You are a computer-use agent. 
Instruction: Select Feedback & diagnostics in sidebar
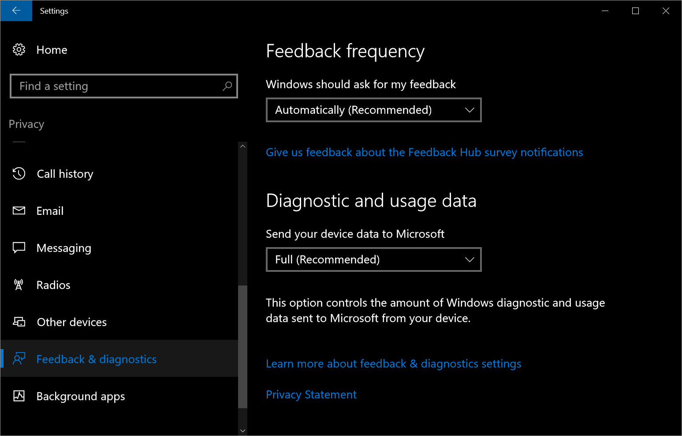[96, 359]
